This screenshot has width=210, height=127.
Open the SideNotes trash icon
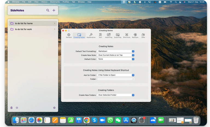pos(11,108)
